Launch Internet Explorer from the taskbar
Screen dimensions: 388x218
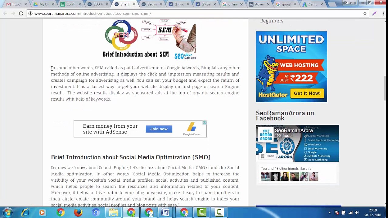(25, 213)
